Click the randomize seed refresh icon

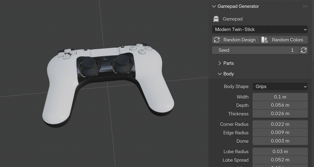click(304, 50)
